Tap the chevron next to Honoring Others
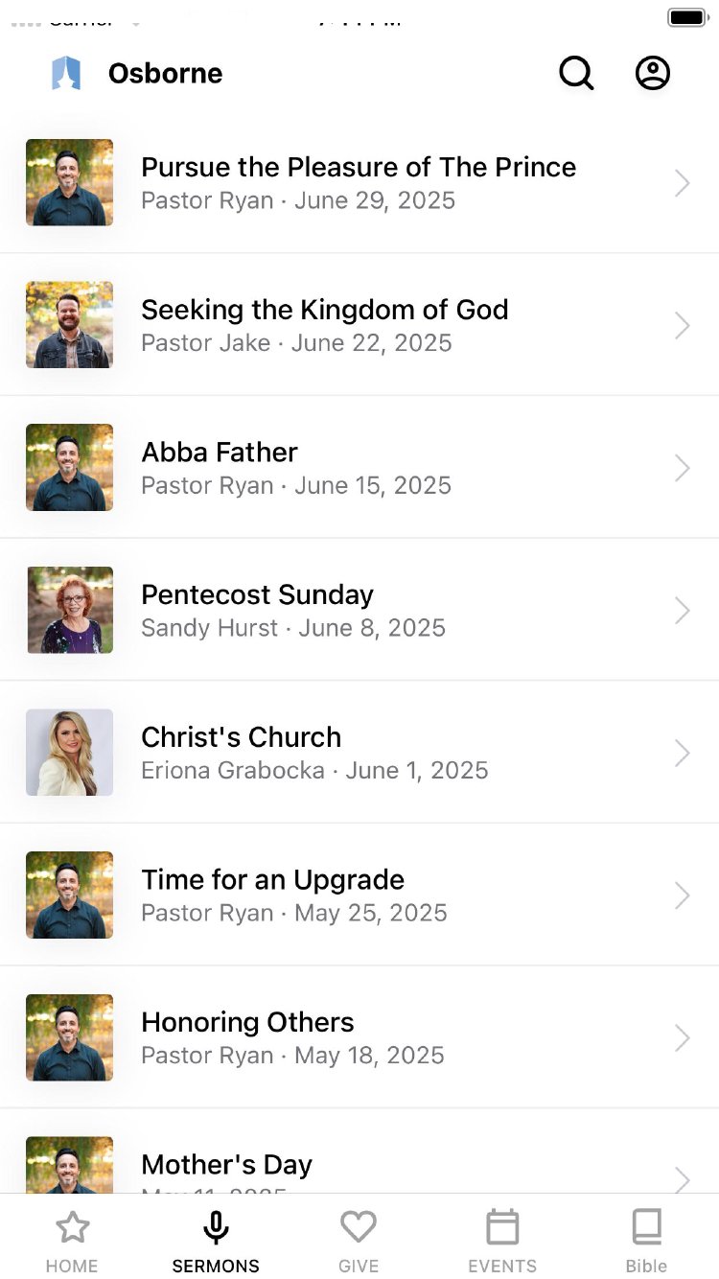The width and height of the screenshot is (719, 1279). pyautogui.click(x=682, y=1038)
